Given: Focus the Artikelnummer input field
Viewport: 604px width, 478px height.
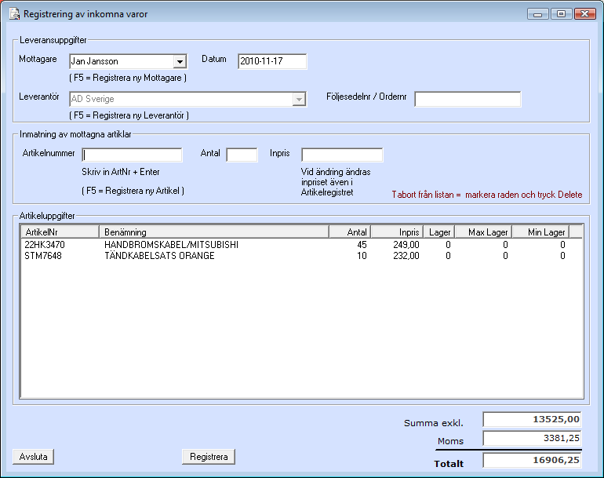Looking at the screenshot, I should [132, 155].
